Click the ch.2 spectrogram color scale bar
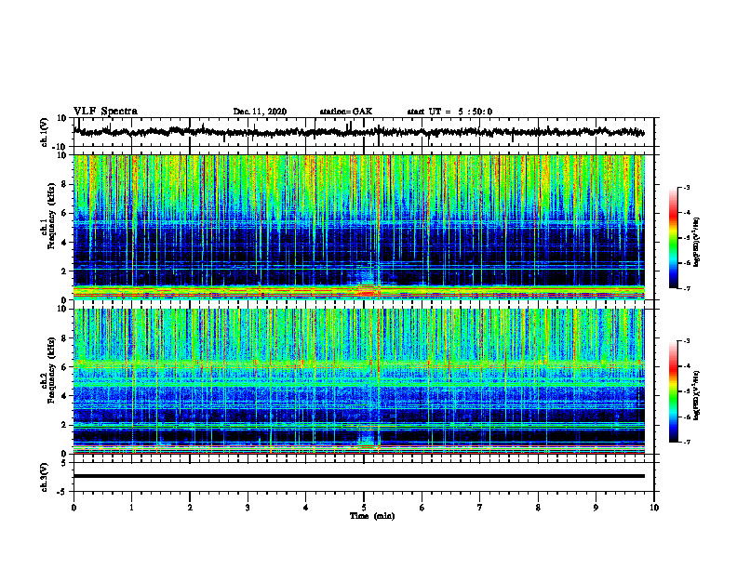 (674, 391)
